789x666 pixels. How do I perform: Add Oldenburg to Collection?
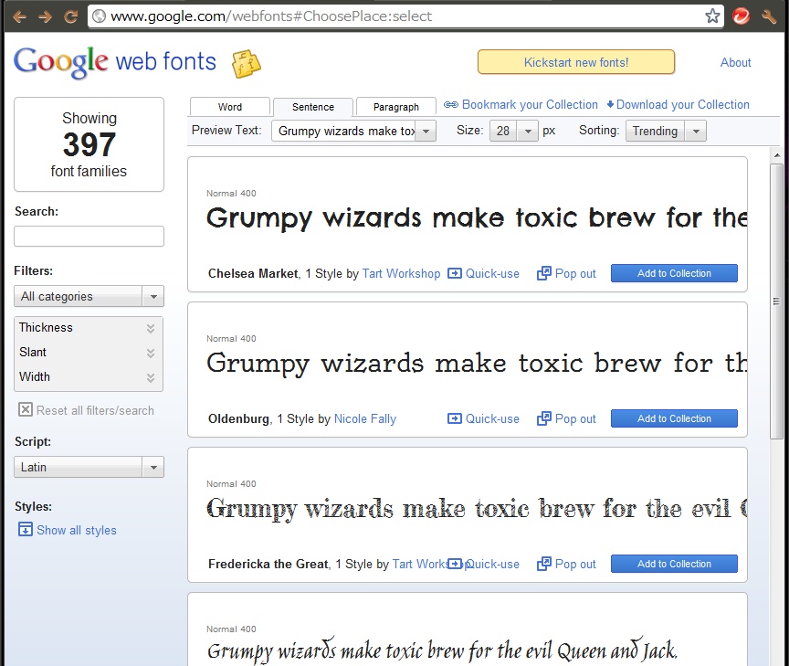(x=674, y=418)
